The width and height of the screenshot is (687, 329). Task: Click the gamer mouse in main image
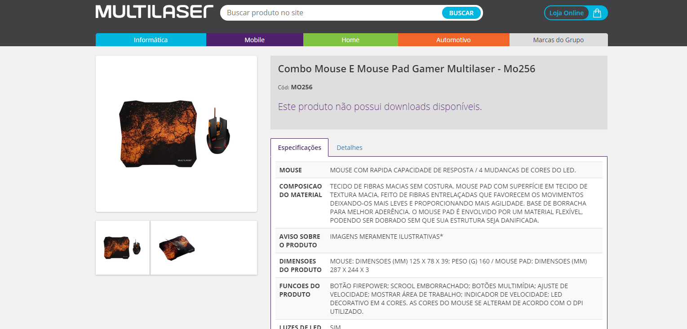[218, 131]
